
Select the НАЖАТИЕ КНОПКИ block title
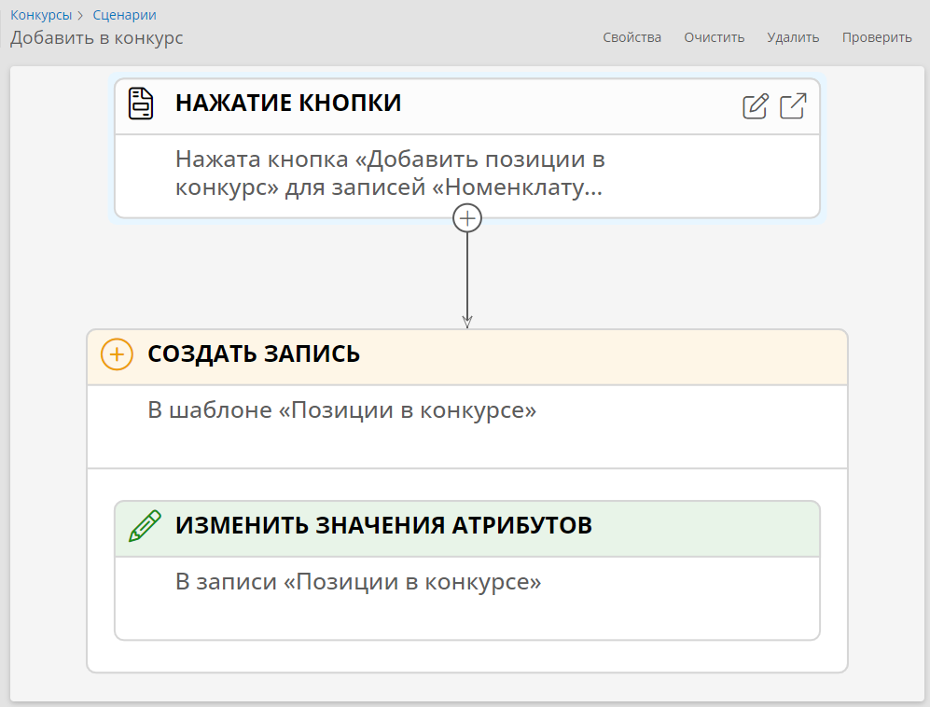coord(288,103)
